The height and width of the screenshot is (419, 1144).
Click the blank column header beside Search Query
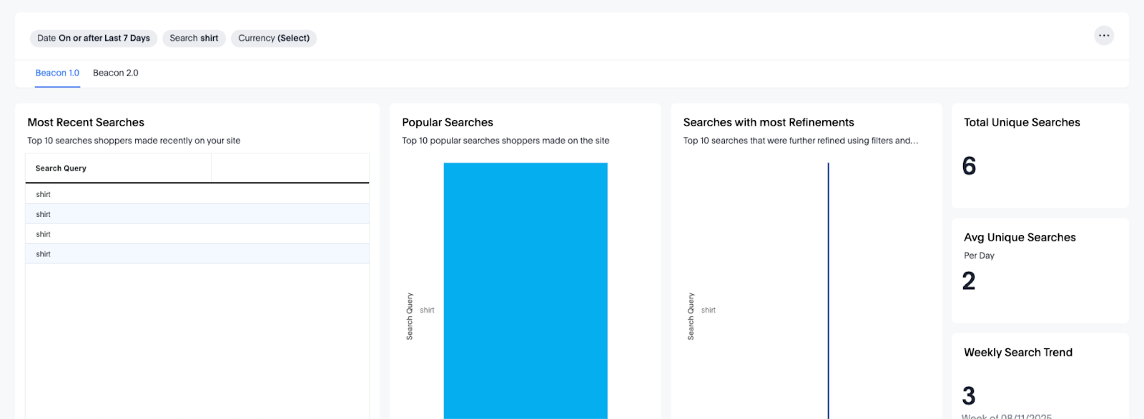click(290, 168)
